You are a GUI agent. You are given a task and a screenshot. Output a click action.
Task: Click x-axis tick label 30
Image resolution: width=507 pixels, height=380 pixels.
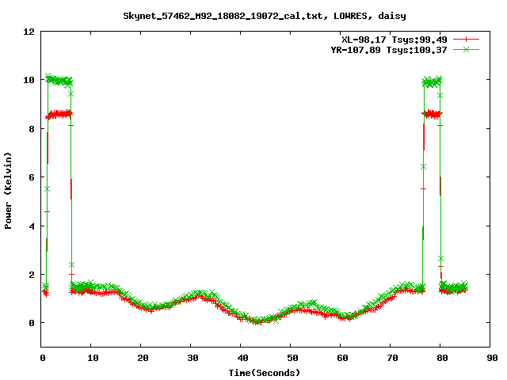(193, 358)
